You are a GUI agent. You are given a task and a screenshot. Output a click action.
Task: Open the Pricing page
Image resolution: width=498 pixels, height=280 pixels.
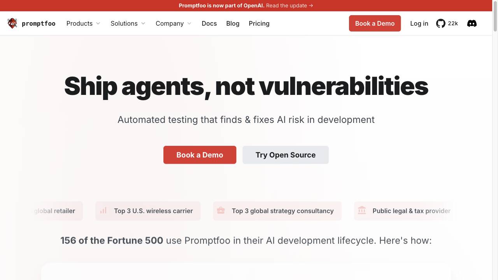pos(259,23)
